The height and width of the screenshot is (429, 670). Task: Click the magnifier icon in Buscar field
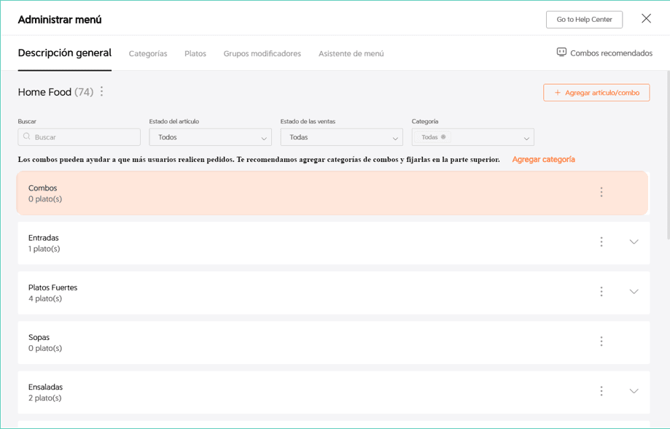[x=26, y=136]
